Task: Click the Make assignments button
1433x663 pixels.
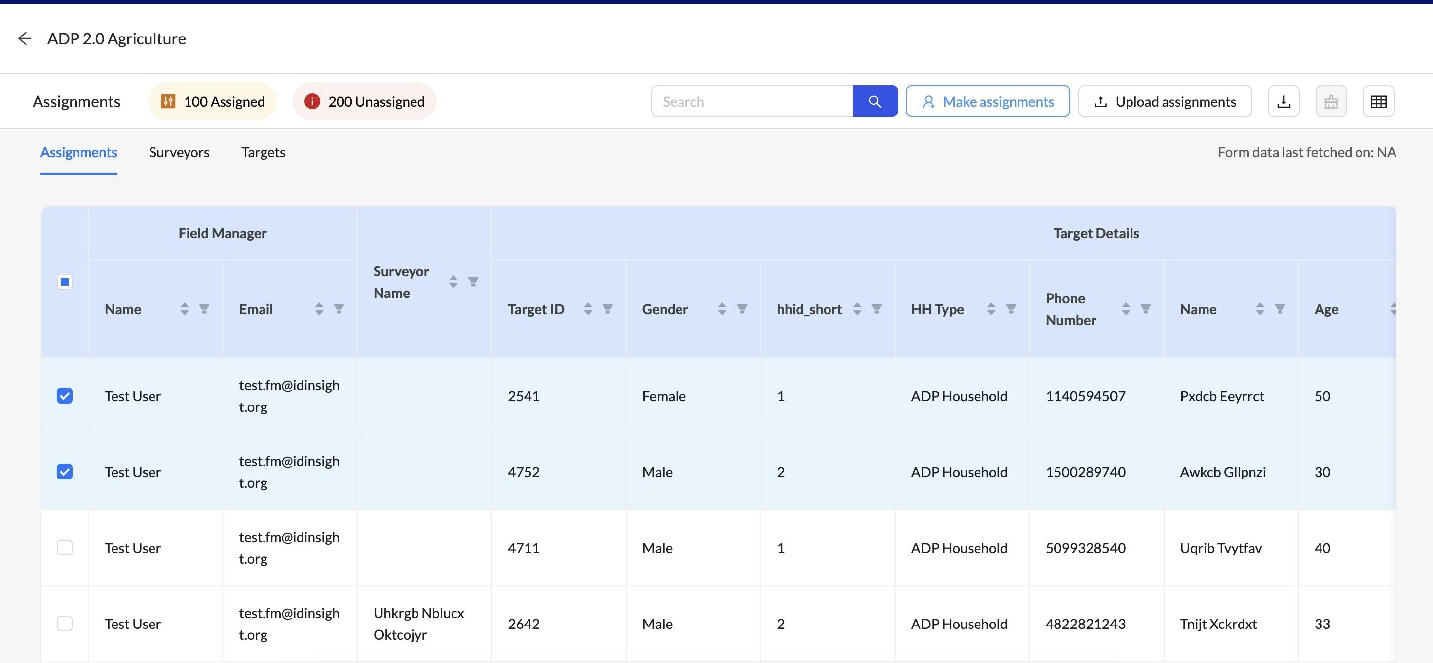Action: coord(987,101)
